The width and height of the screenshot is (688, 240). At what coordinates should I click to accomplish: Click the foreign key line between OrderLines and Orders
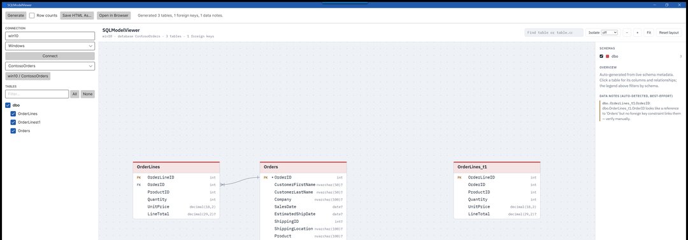tap(240, 181)
